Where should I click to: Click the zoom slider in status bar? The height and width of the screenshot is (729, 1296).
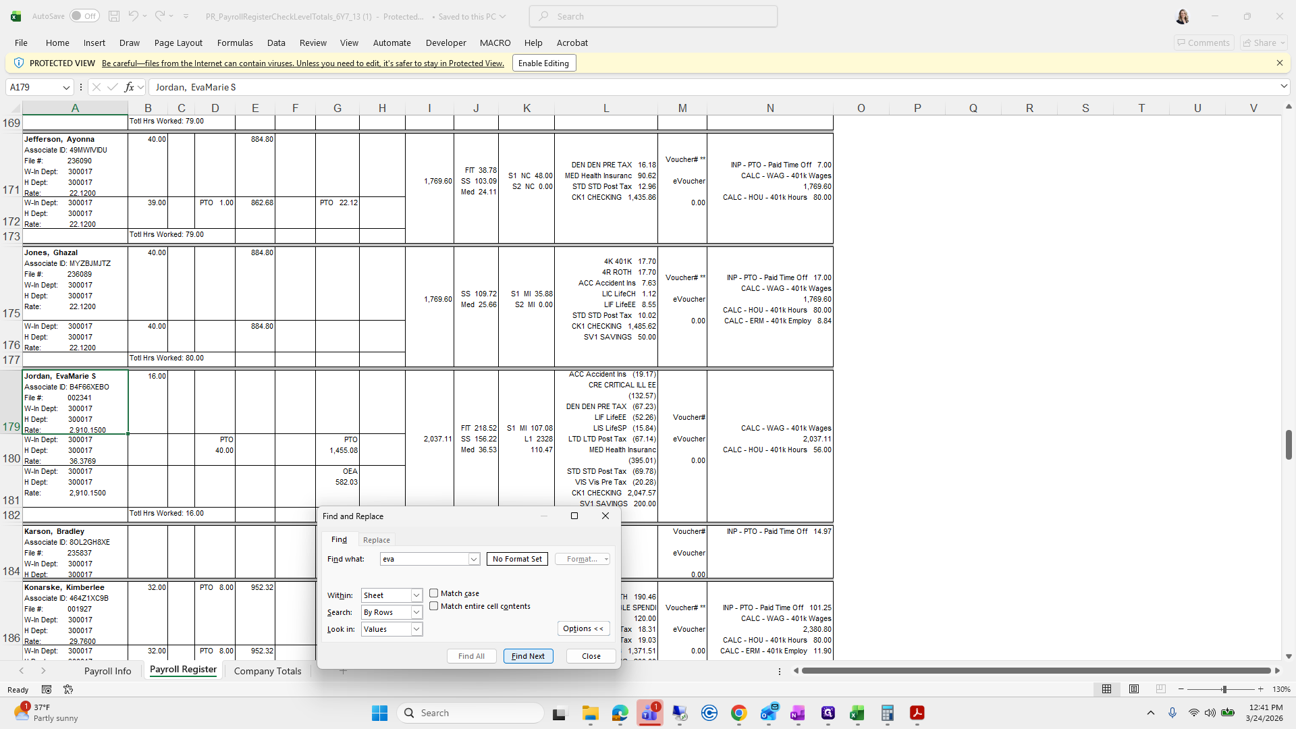click(x=1224, y=689)
